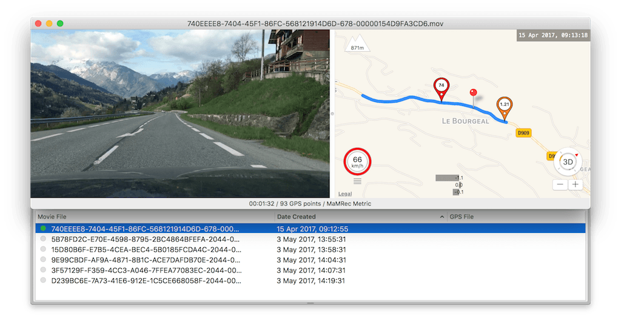This screenshot has width=621, height=316.
Task: Click the sort arrow in Date Created header
Action: [x=441, y=217]
